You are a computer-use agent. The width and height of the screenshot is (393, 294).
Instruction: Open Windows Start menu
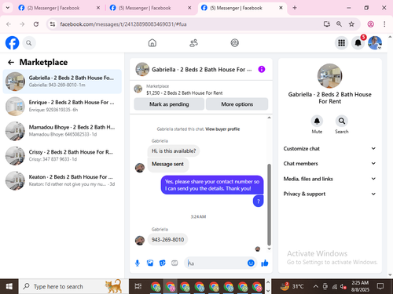pyautogui.click(x=9, y=286)
